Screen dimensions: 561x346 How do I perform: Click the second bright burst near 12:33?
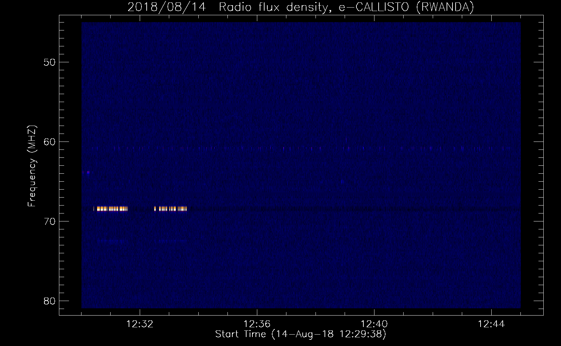[x=170, y=209]
